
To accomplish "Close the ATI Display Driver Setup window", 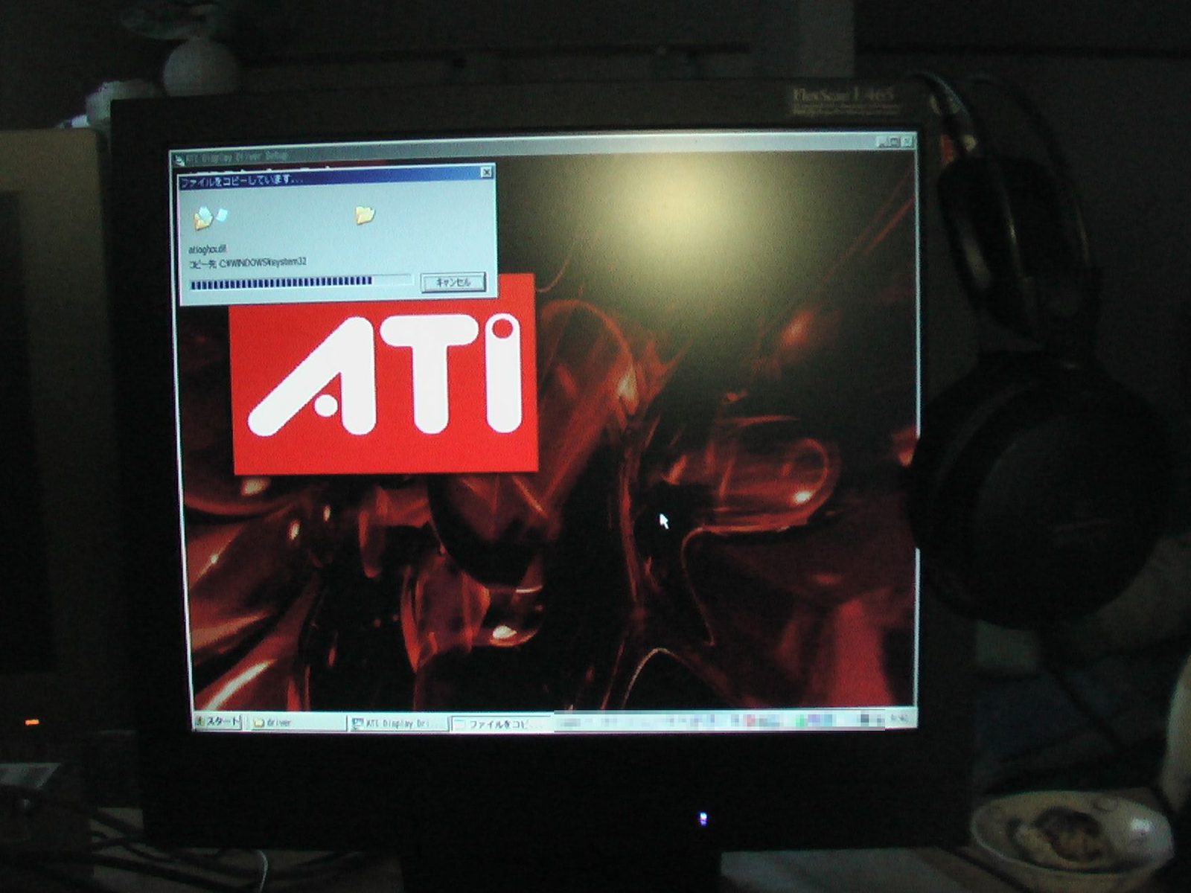I will click(908, 140).
